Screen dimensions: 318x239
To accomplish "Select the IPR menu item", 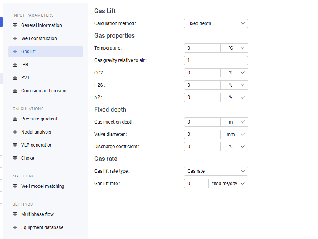I will pos(46,65).
